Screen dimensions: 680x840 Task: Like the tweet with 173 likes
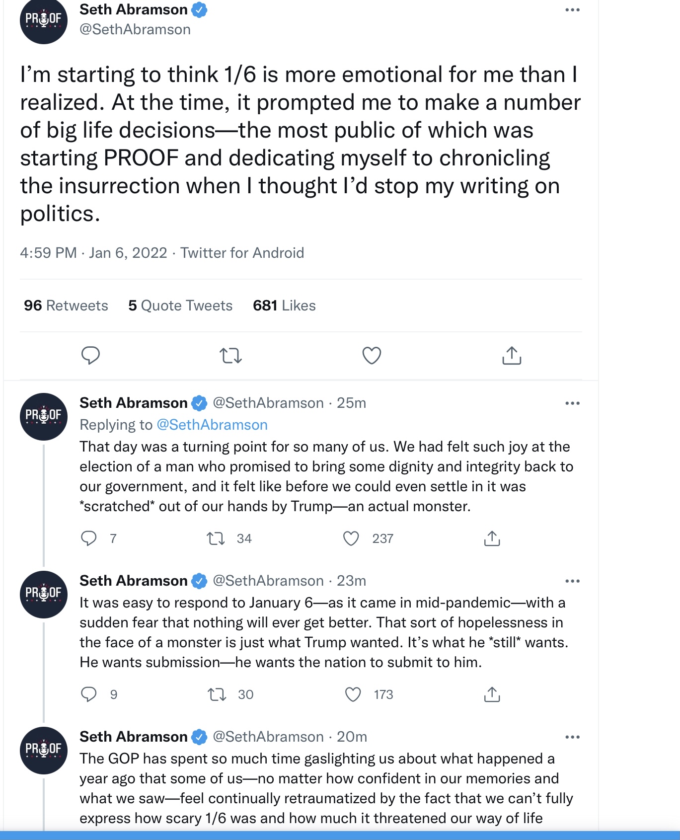(x=353, y=694)
